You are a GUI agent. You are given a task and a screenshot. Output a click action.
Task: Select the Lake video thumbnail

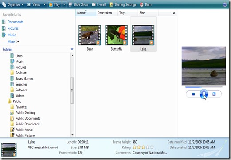click(143, 35)
